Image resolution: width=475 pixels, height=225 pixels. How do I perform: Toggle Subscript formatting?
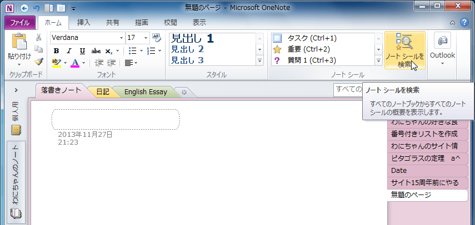point(109,51)
